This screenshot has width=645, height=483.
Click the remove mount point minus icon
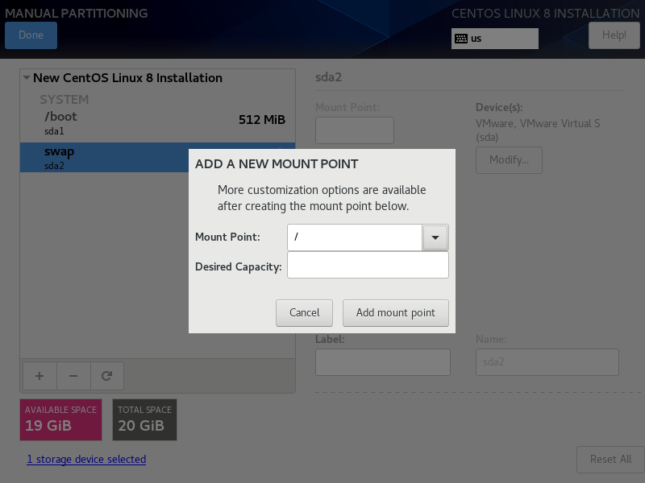[73, 376]
